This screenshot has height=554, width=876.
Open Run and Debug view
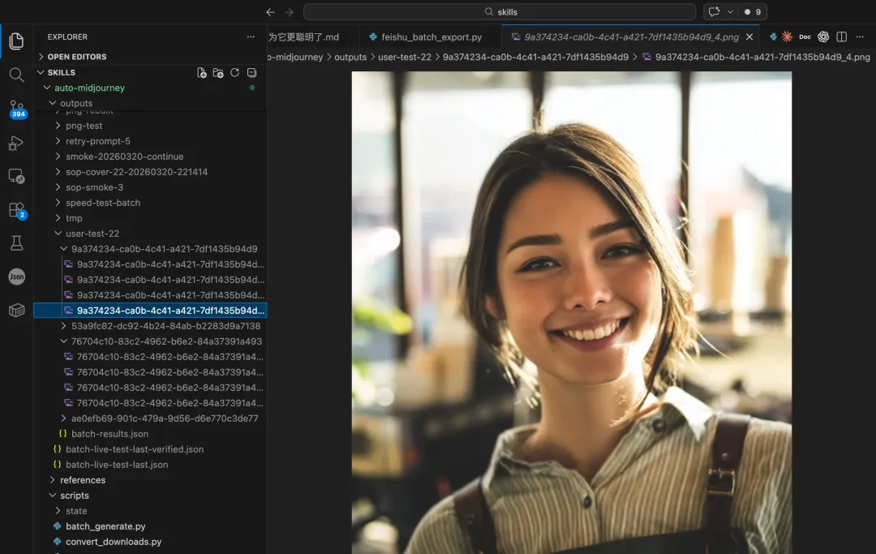coord(17,143)
